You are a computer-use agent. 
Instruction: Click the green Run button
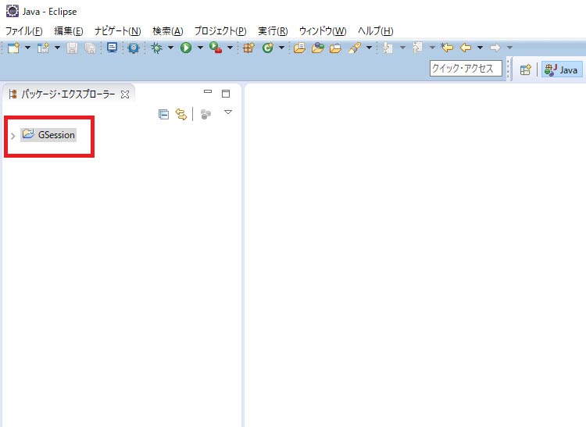pyautogui.click(x=186, y=48)
